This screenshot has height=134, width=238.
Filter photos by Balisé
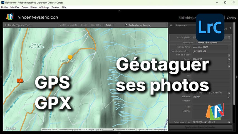click(84, 25)
